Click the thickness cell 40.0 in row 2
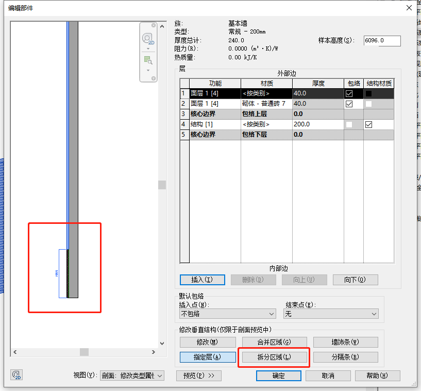Viewport: 421px width, 391px height. pyautogui.click(x=318, y=104)
